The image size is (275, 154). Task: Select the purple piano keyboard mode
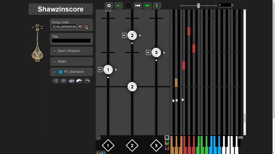coord(167,148)
